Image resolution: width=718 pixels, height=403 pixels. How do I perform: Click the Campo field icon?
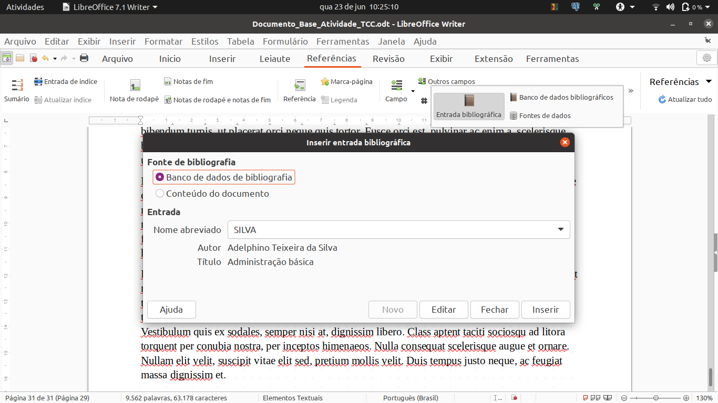[397, 85]
